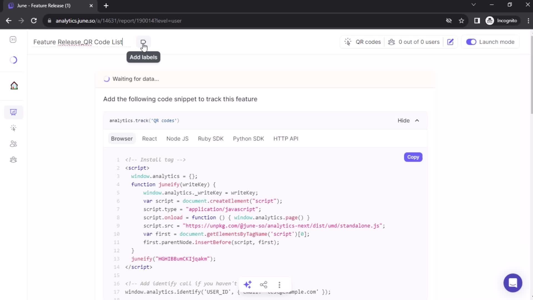Screen dimensions: 533x300
Task: Click the live chat support button
Action: [x=512, y=283]
